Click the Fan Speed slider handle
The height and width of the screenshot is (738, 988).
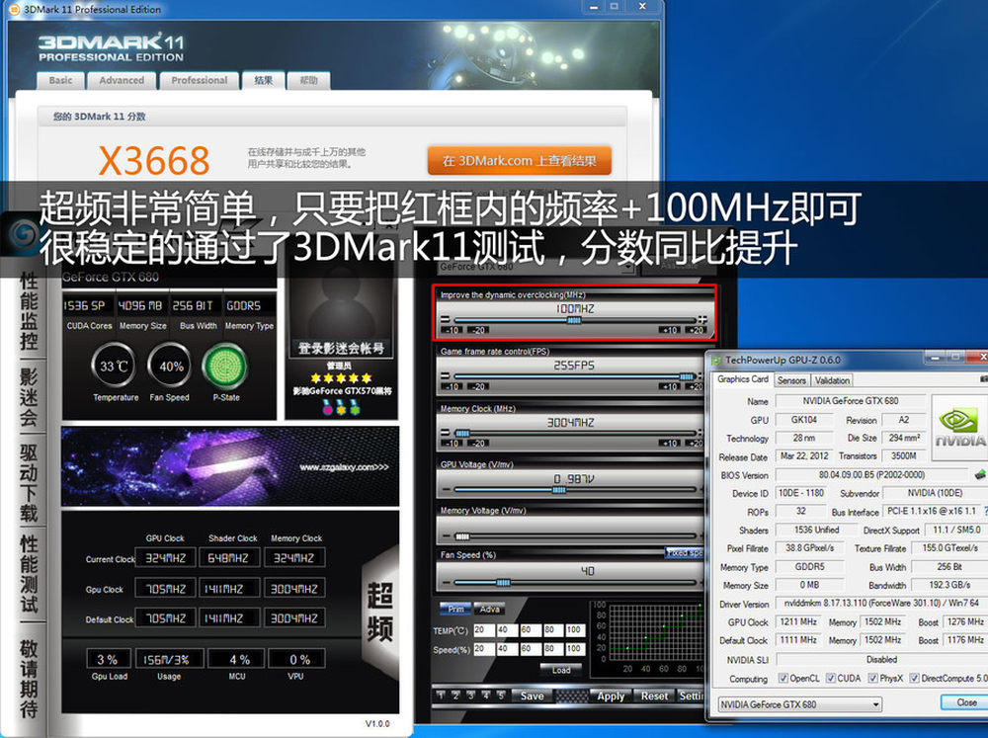click(x=503, y=582)
